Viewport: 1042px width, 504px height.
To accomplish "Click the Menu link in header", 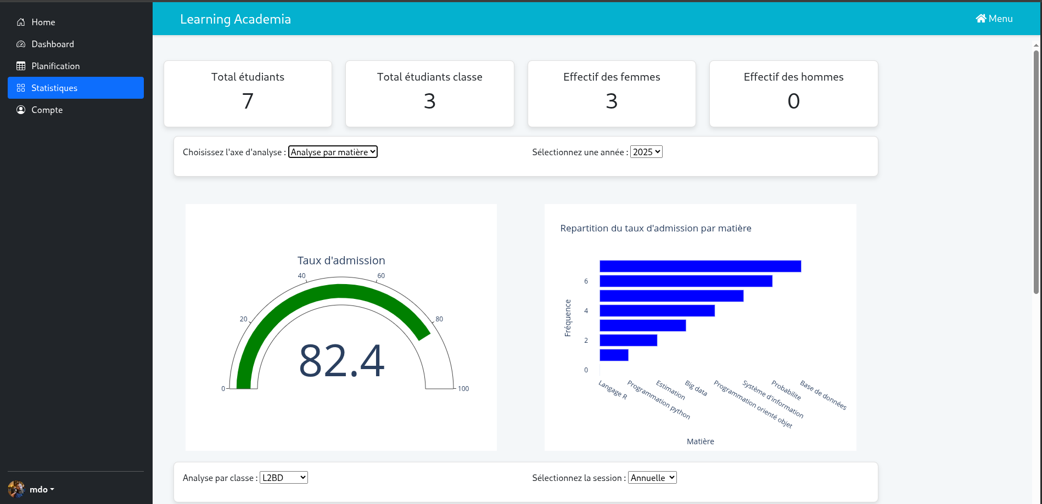I will (x=1000, y=19).
